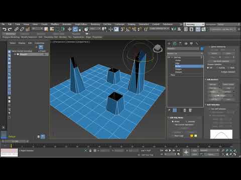Open the Mirror tool

pyautogui.click(x=174, y=29)
